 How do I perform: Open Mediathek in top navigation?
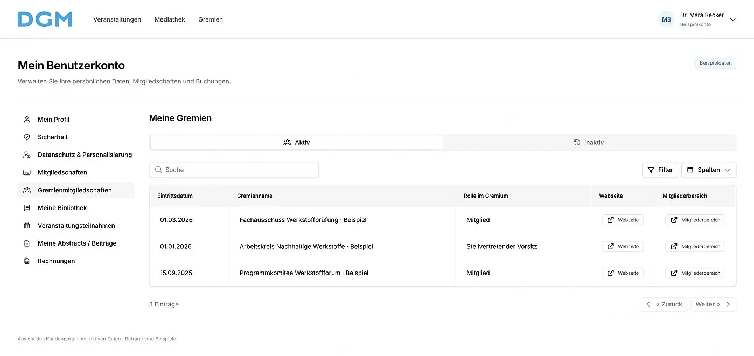170,19
